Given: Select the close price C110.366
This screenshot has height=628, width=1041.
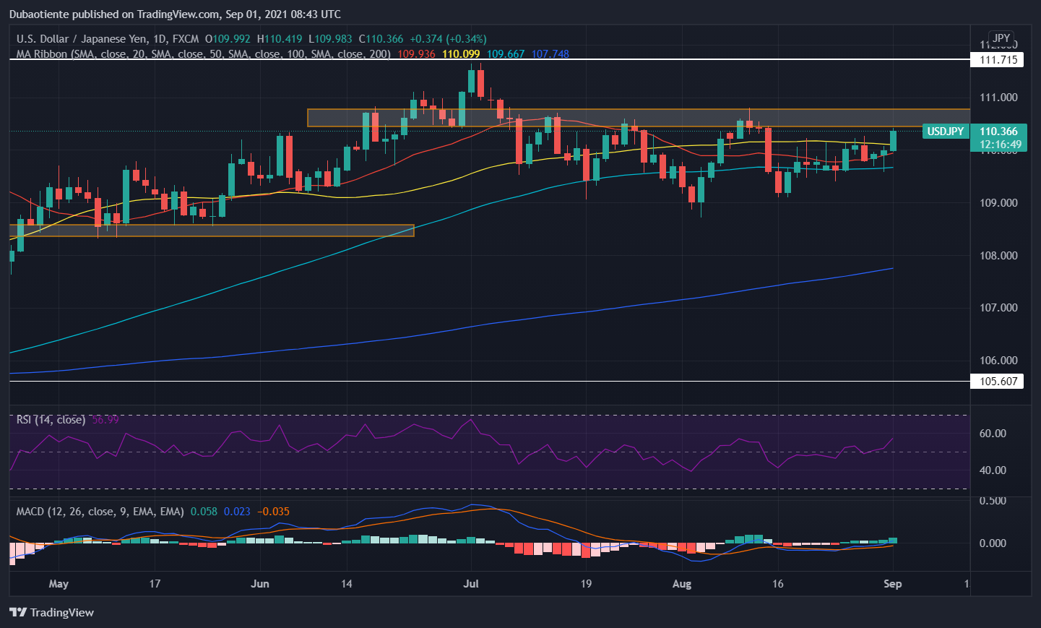Looking at the screenshot, I should tap(381, 39).
